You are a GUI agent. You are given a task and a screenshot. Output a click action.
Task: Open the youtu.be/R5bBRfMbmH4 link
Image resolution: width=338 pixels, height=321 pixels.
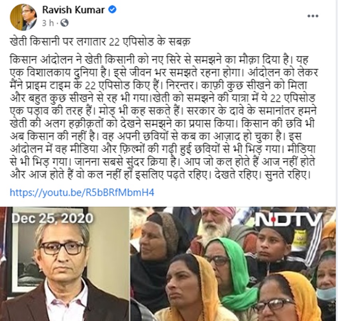[82, 192]
